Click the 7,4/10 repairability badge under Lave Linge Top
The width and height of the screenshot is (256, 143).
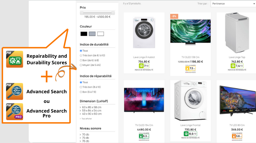coord(237,66)
